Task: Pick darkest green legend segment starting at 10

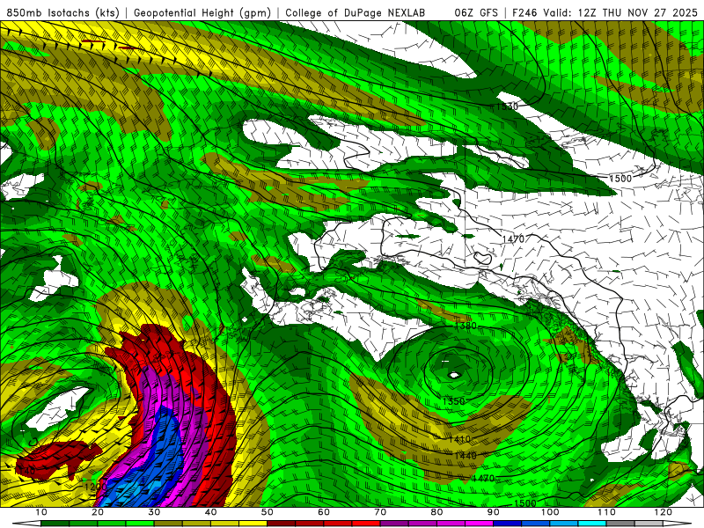Action: 55,524
